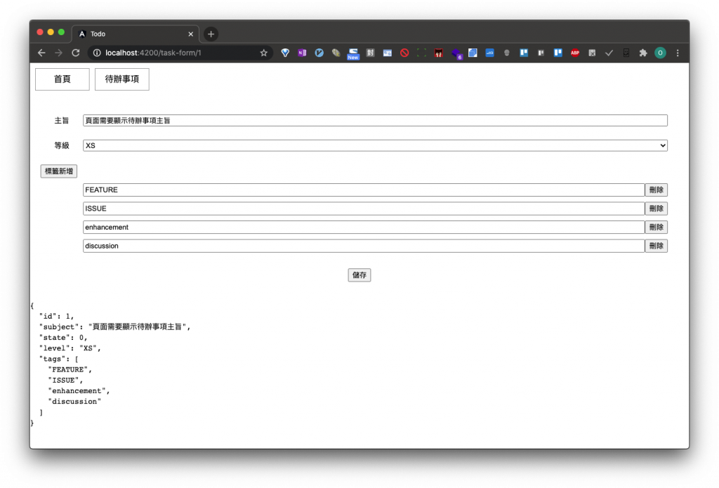This screenshot has height=488, width=719.
Task: Reload the page
Action: tap(76, 53)
